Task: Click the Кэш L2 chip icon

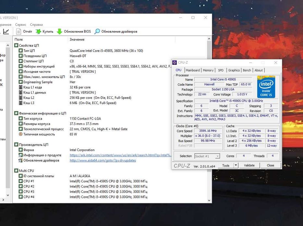Action: 21,98
